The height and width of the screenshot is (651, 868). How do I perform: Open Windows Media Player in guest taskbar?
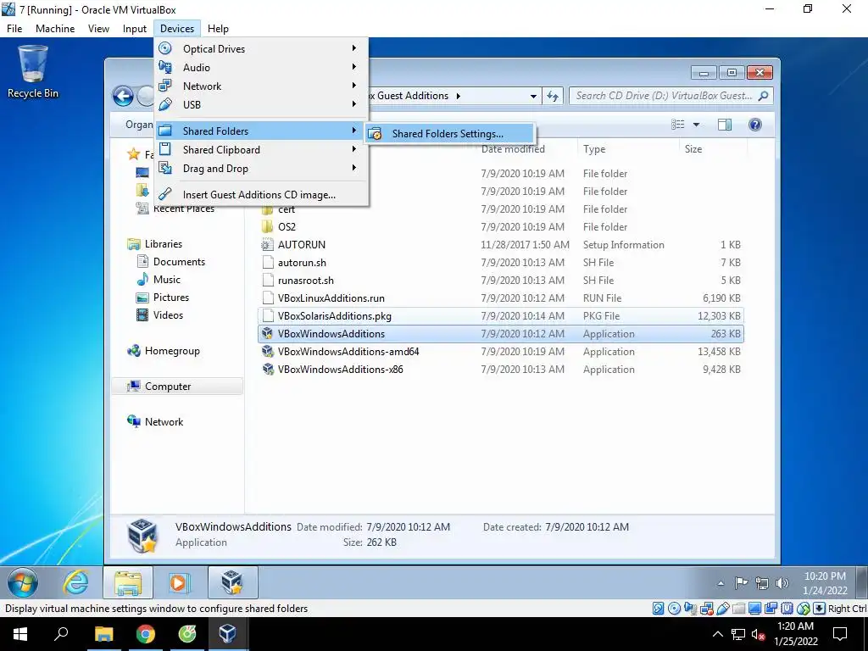pyautogui.click(x=179, y=582)
